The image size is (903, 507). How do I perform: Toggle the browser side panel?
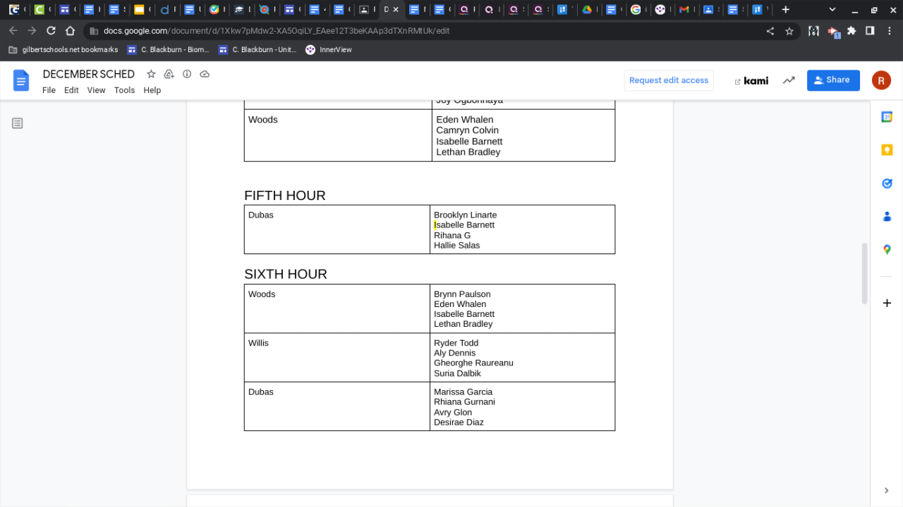tap(870, 31)
